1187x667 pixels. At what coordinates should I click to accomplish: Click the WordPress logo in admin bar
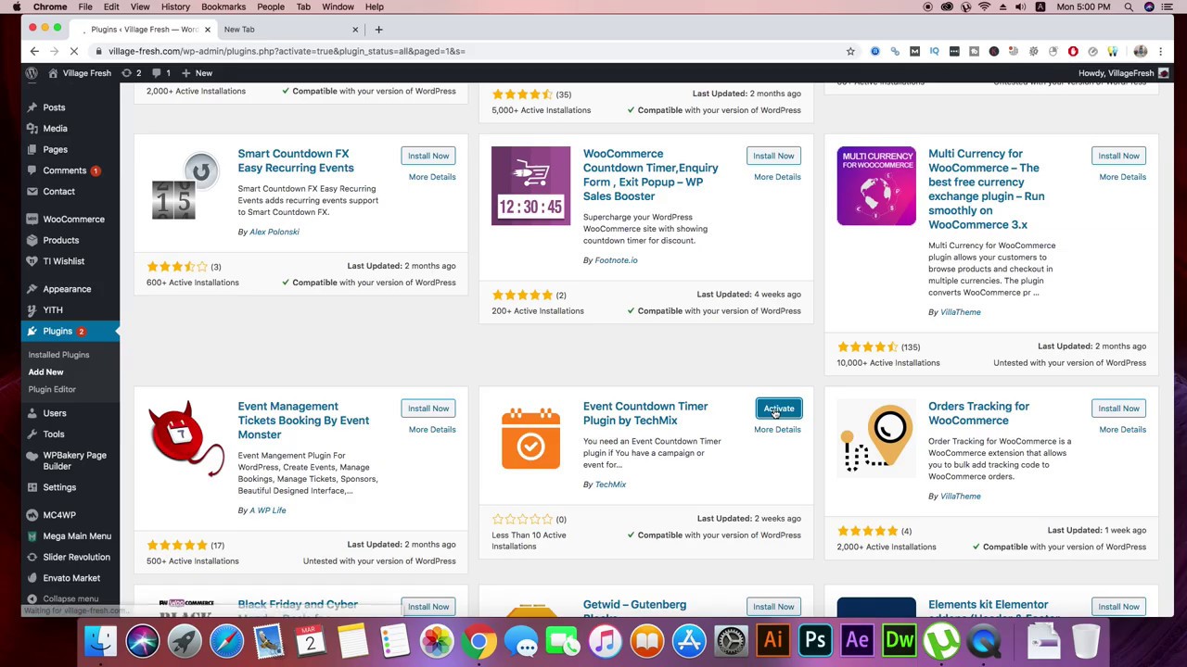[x=32, y=73]
